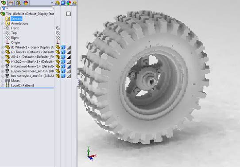This screenshot has width=240, height=167.
Task: Click the Hide/Show column header icon
Action: pyautogui.click(x=58, y=3)
